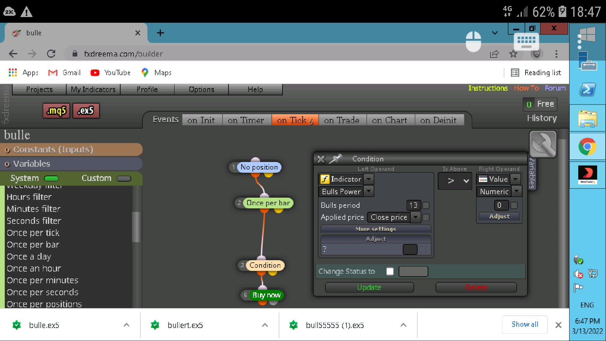Expand bulle.ex5 download options
The height and width of the screenshot is (341, 606).
tap(126, 325)
